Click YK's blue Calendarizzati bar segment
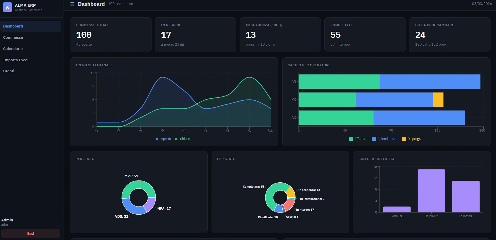This screenshot has width=496, height=240. 395,100
